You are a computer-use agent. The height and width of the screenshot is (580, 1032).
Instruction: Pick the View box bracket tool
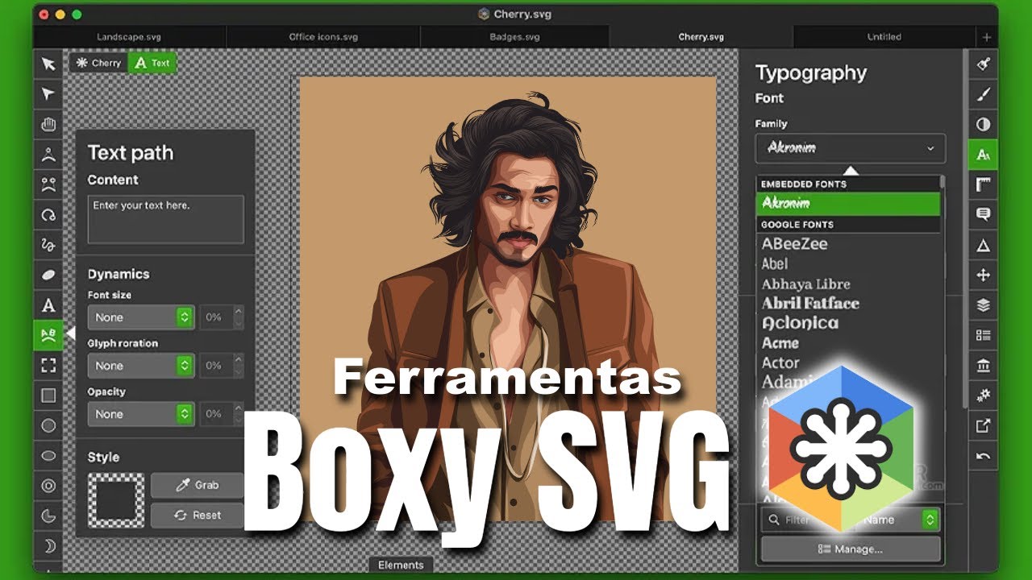click(x=48, y=366)
